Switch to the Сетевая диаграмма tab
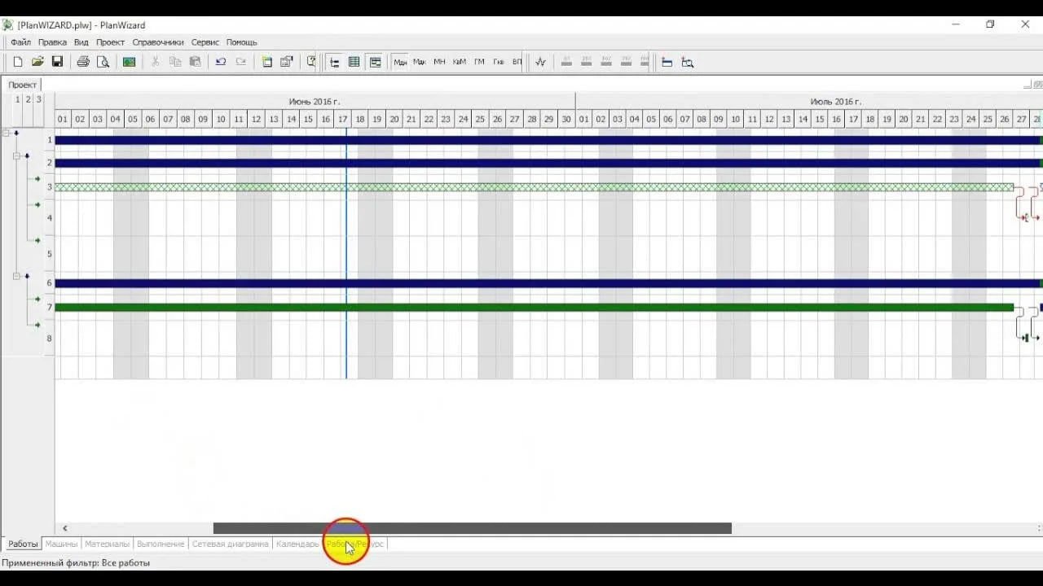 pos(230,544)
